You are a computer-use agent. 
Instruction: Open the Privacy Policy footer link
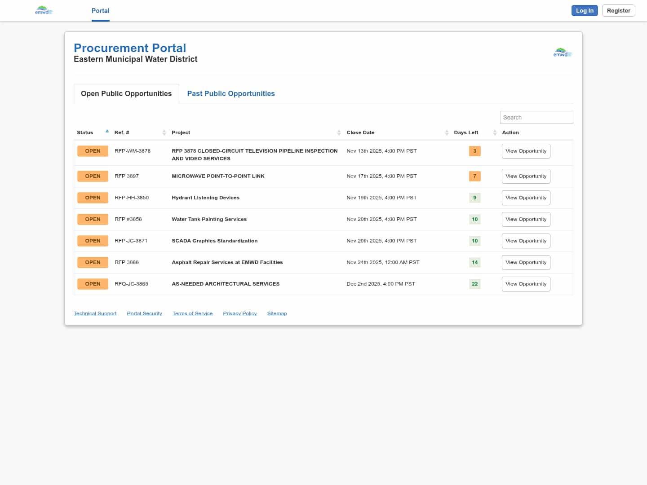point(239,313)
